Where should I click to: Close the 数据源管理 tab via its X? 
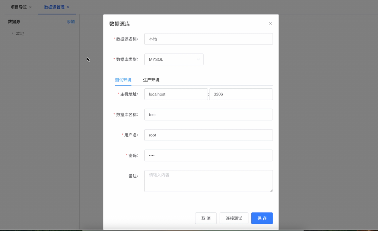coord(68,7)
